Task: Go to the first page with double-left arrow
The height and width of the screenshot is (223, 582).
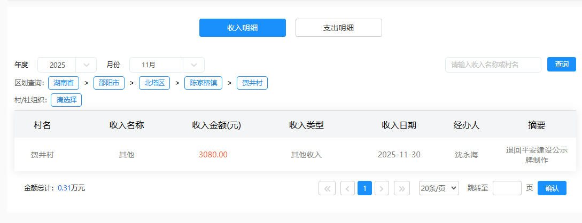Action: point(327,188)
